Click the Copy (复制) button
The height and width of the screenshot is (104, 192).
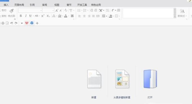pos(3,16)
